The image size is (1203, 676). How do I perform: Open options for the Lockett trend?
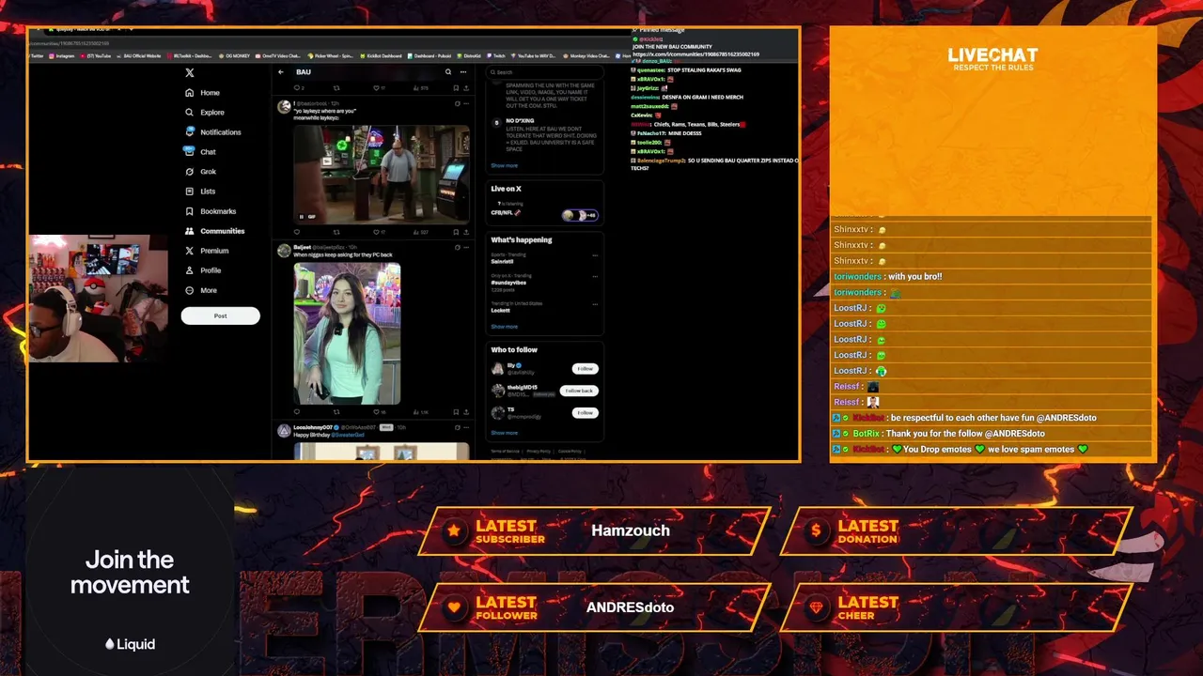coord(596,304)
